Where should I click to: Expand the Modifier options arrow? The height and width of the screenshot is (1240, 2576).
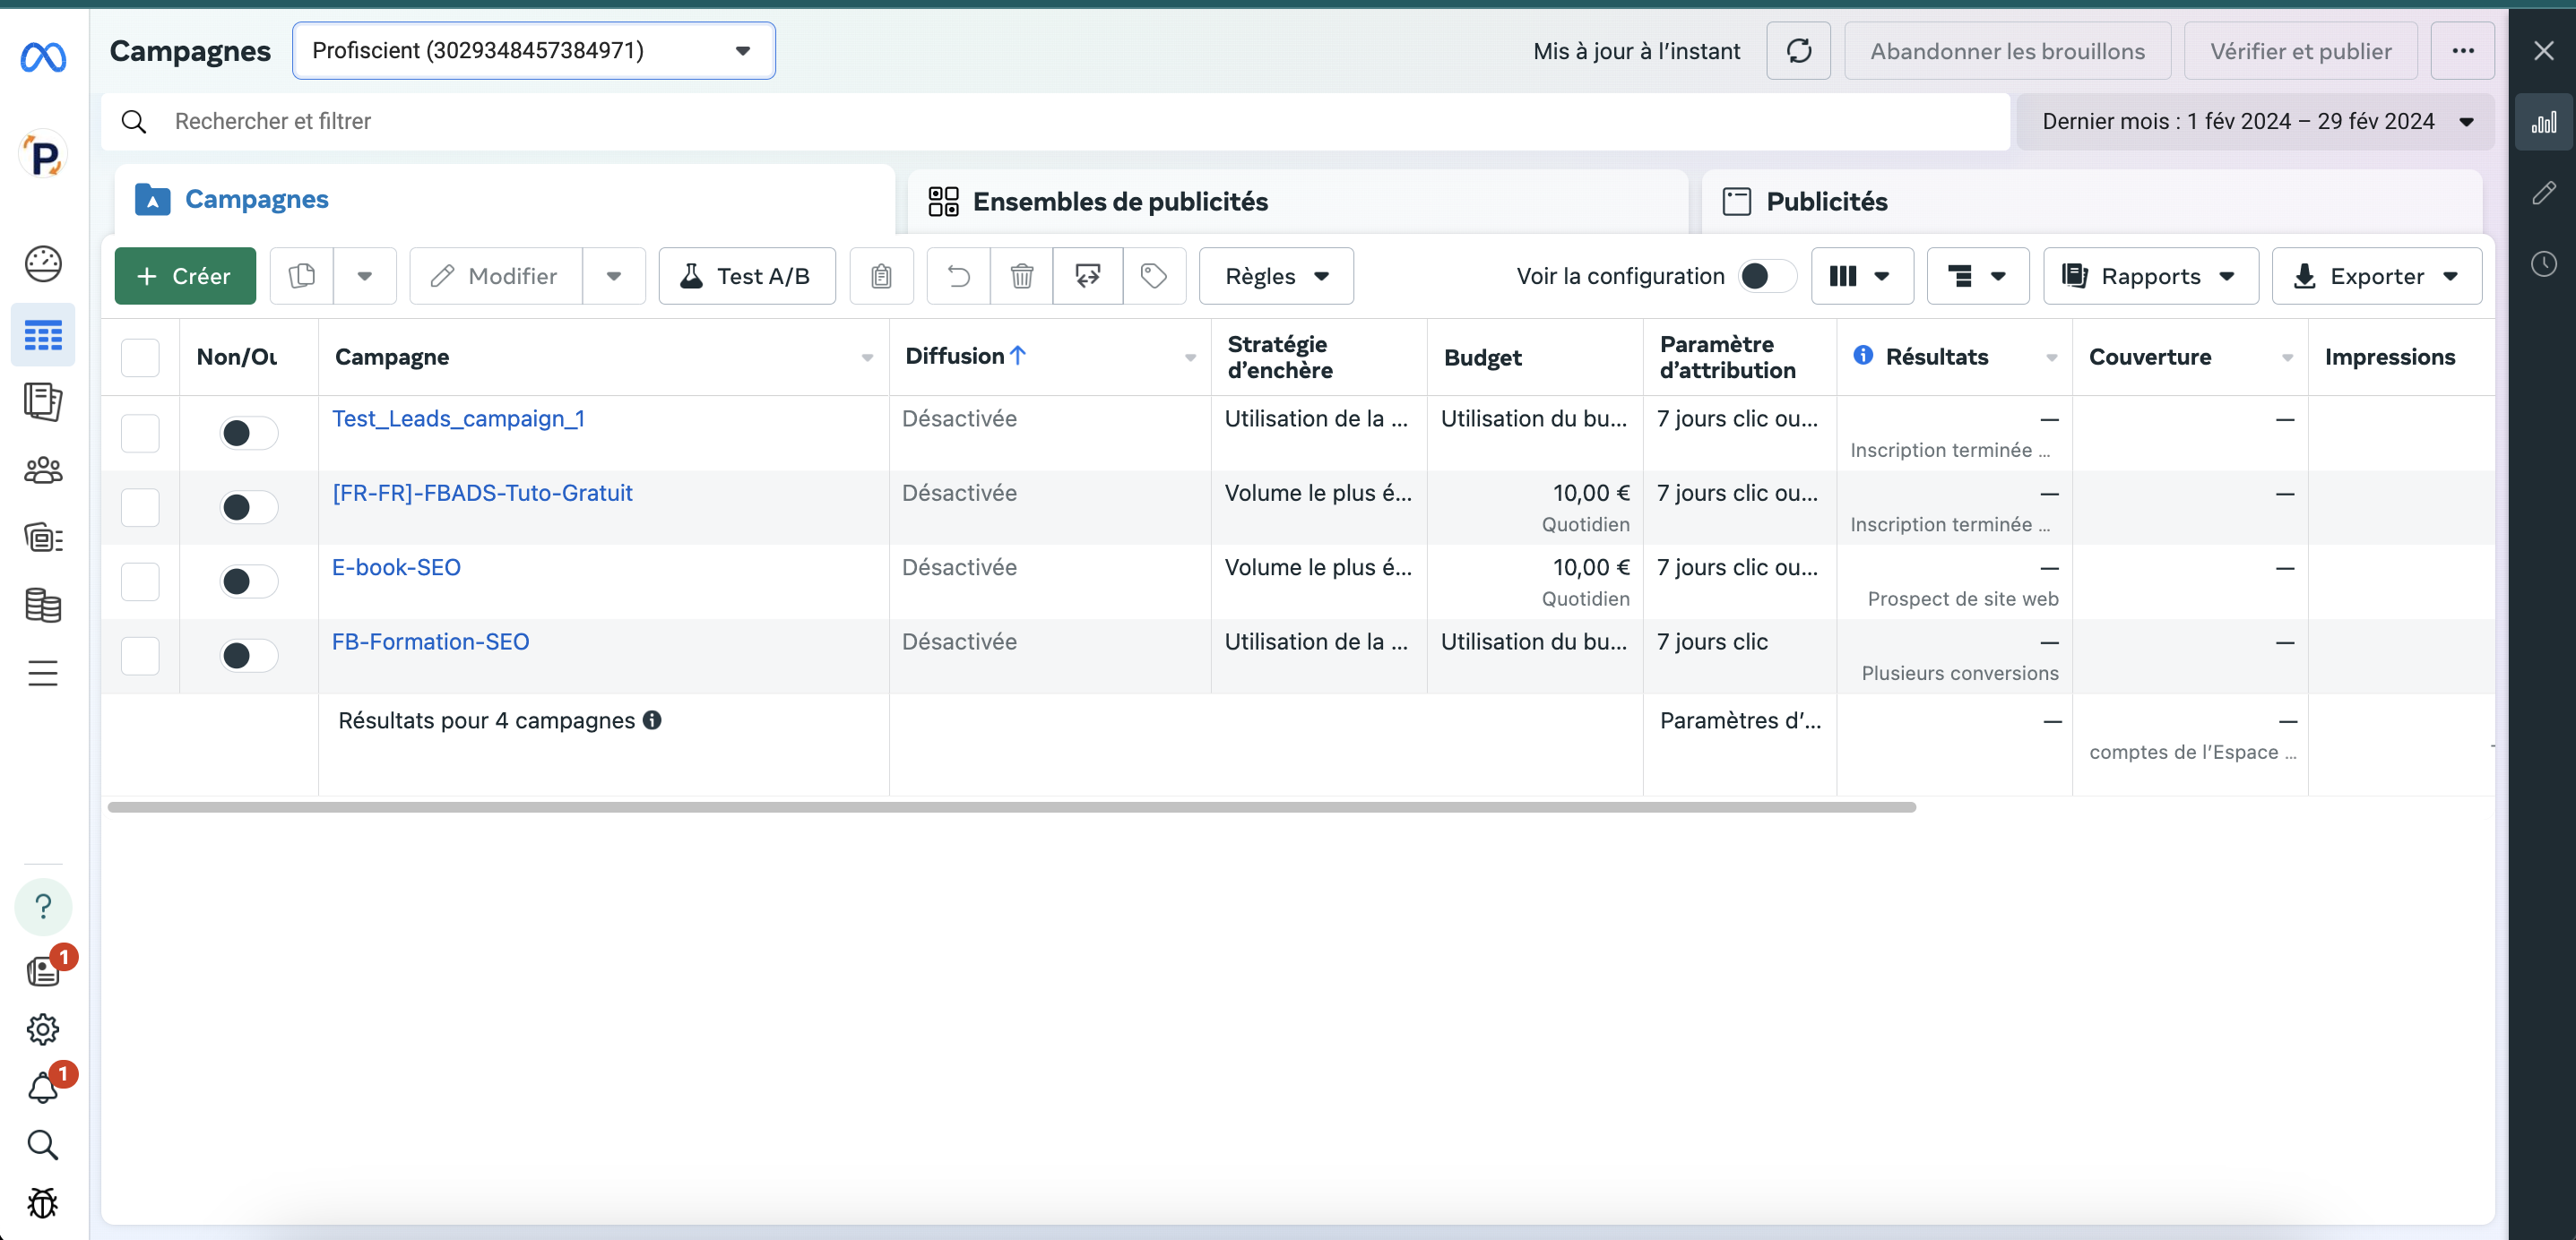[614, 276]
